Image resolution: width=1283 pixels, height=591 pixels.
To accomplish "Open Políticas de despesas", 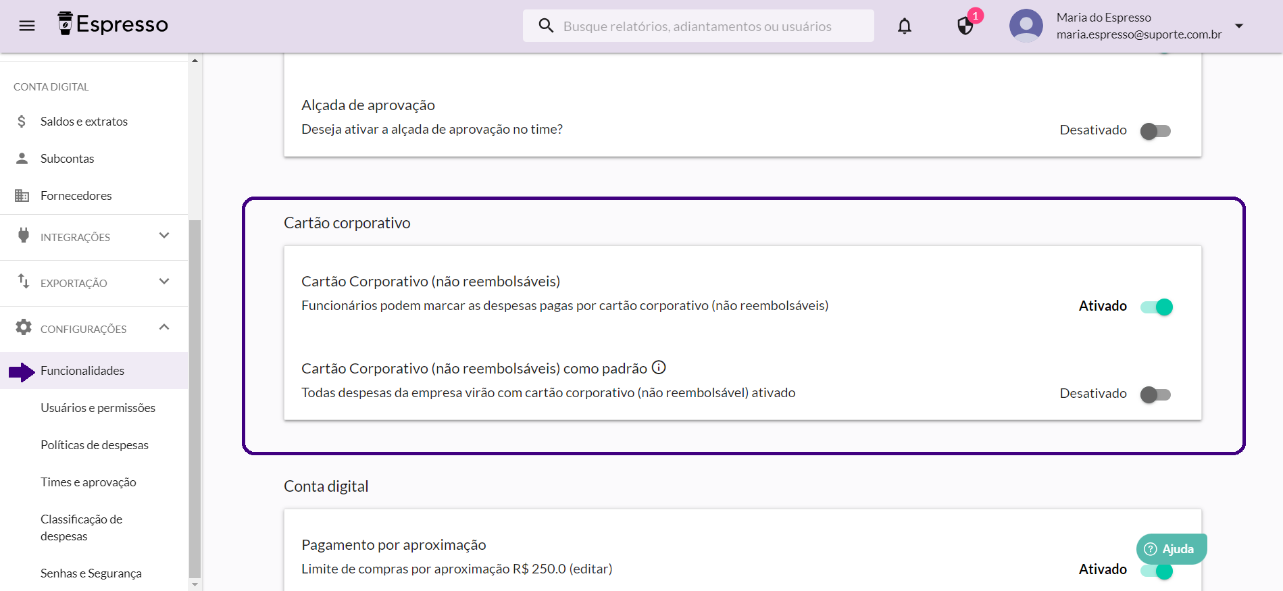I will coord(95,445).
